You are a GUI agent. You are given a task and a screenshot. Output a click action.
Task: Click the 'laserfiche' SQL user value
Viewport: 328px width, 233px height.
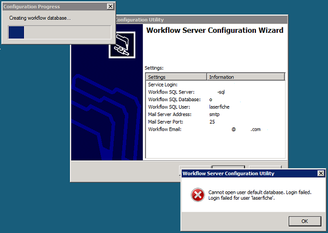point(219,107)
